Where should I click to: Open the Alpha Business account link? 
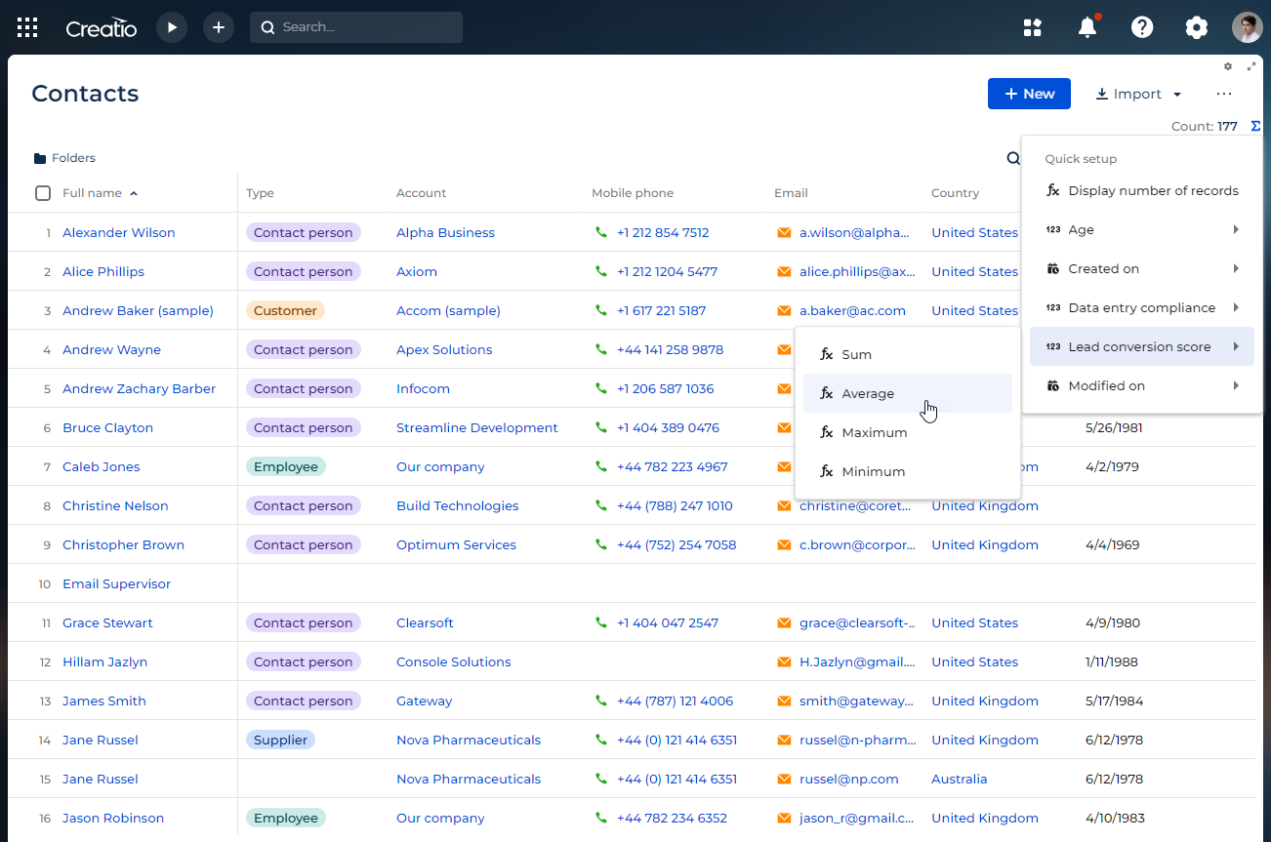[445, 232]
